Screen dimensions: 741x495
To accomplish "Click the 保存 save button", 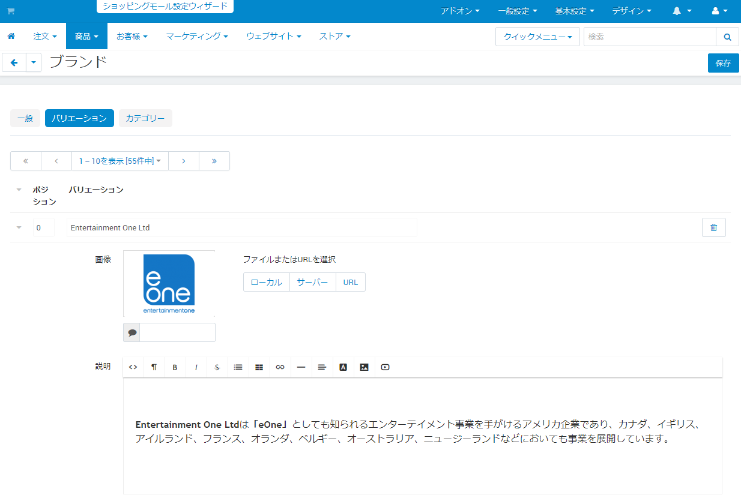I will point(724,63).
